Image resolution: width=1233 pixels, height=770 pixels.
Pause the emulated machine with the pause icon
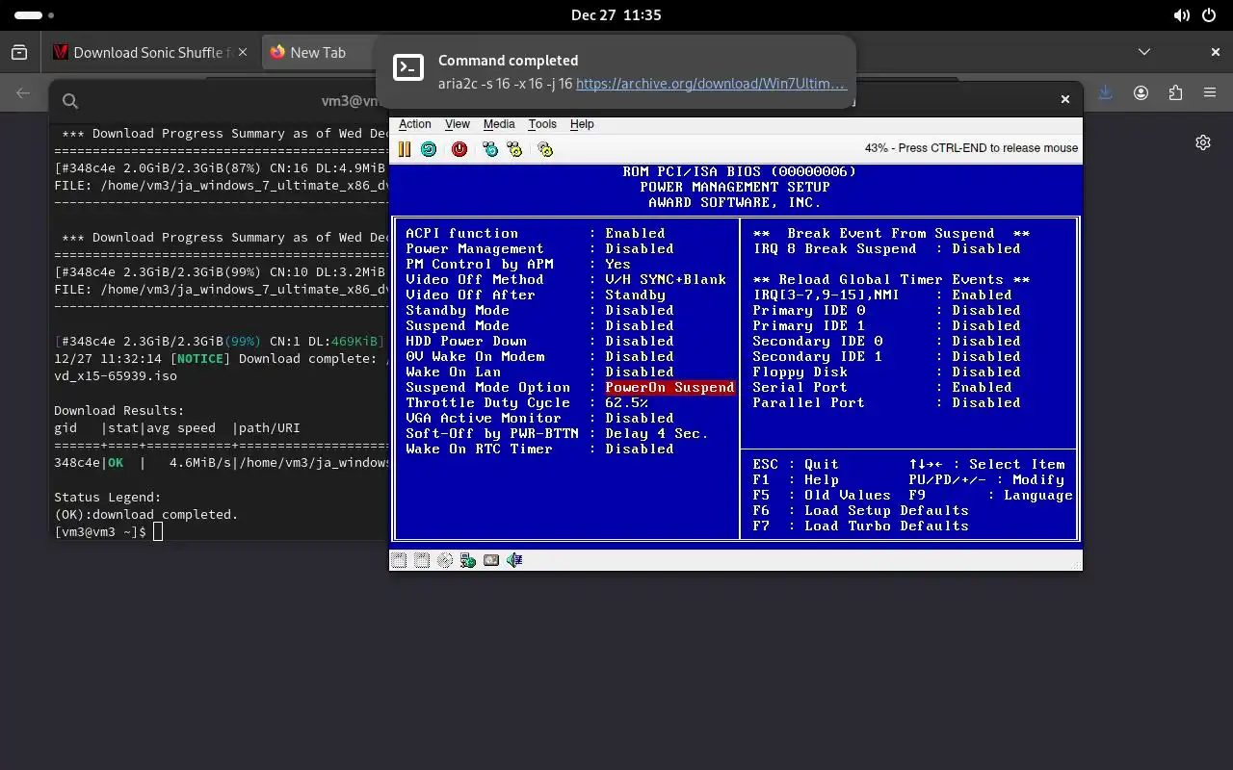click(405, 149)
